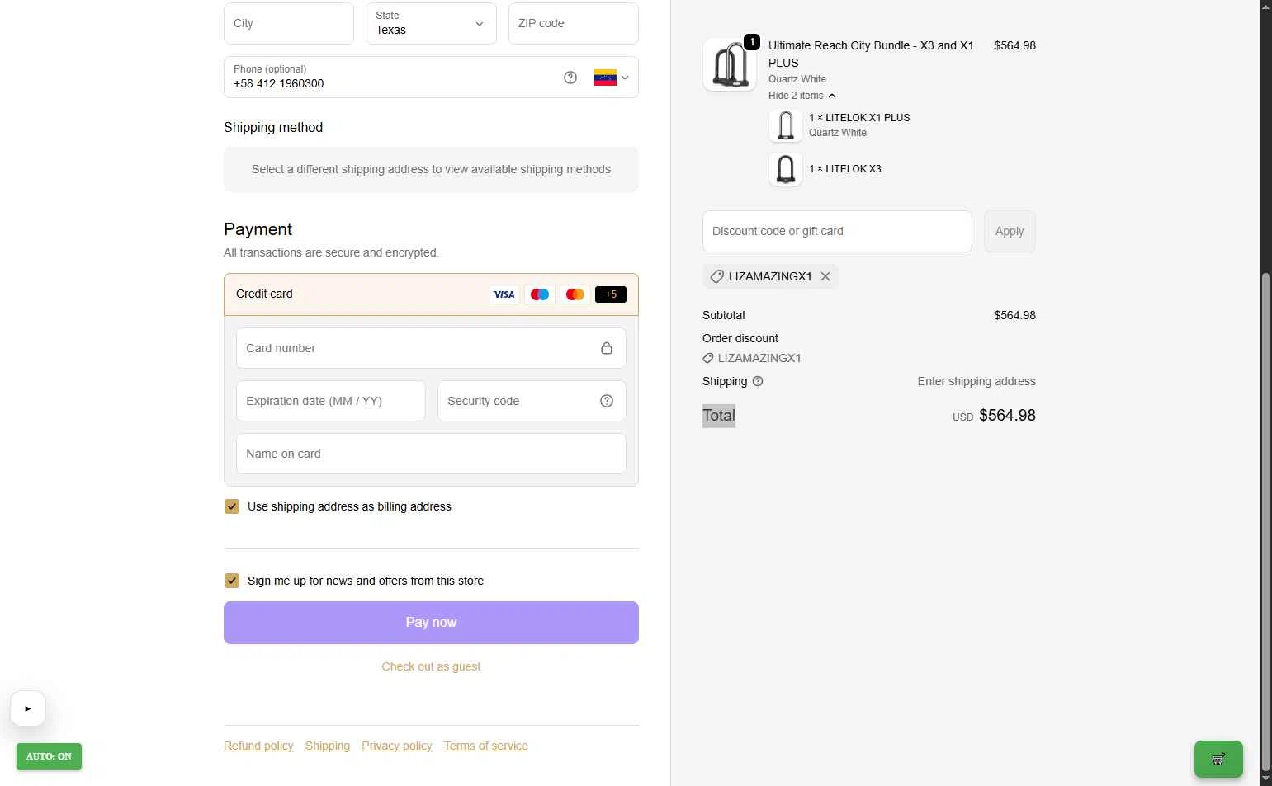This screenshot has width=1272, height=786.
Task: Click the Pay now button
Action: coord(431,623)
